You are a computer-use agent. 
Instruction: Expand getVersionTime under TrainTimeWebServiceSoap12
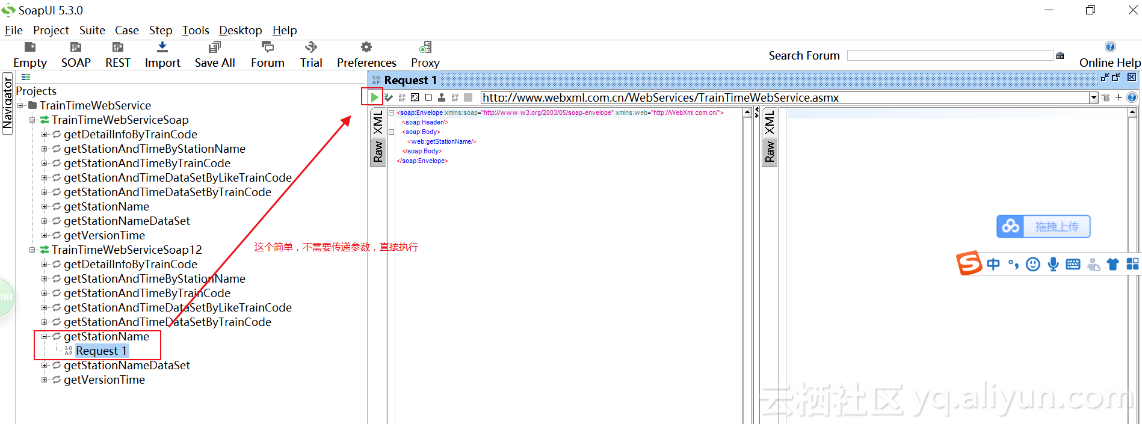click(x=44, y=379)
